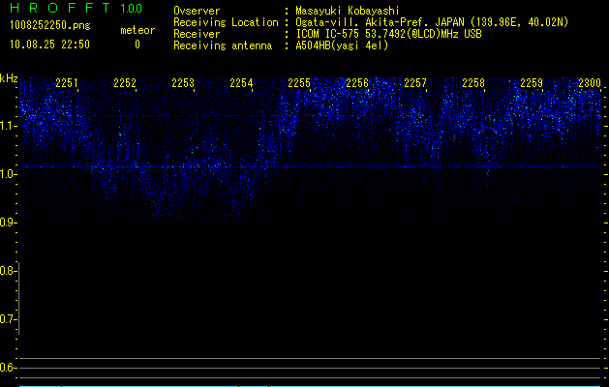Image resolution: width=609 pixels, height=387 pixels.
Task: Click the 0.7 kHz axis label
Action: click(x=8, y=319)
